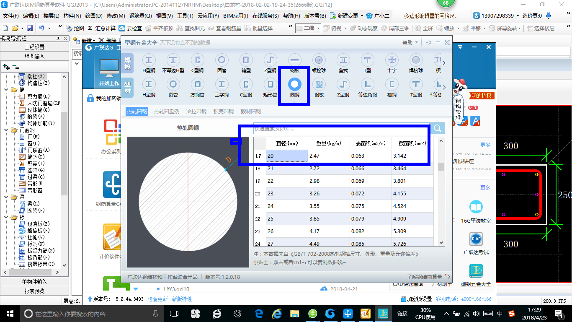This screenshot has width=572, height=322.
Task: Click the component tree scrollbar
Action: coord(64,153)
